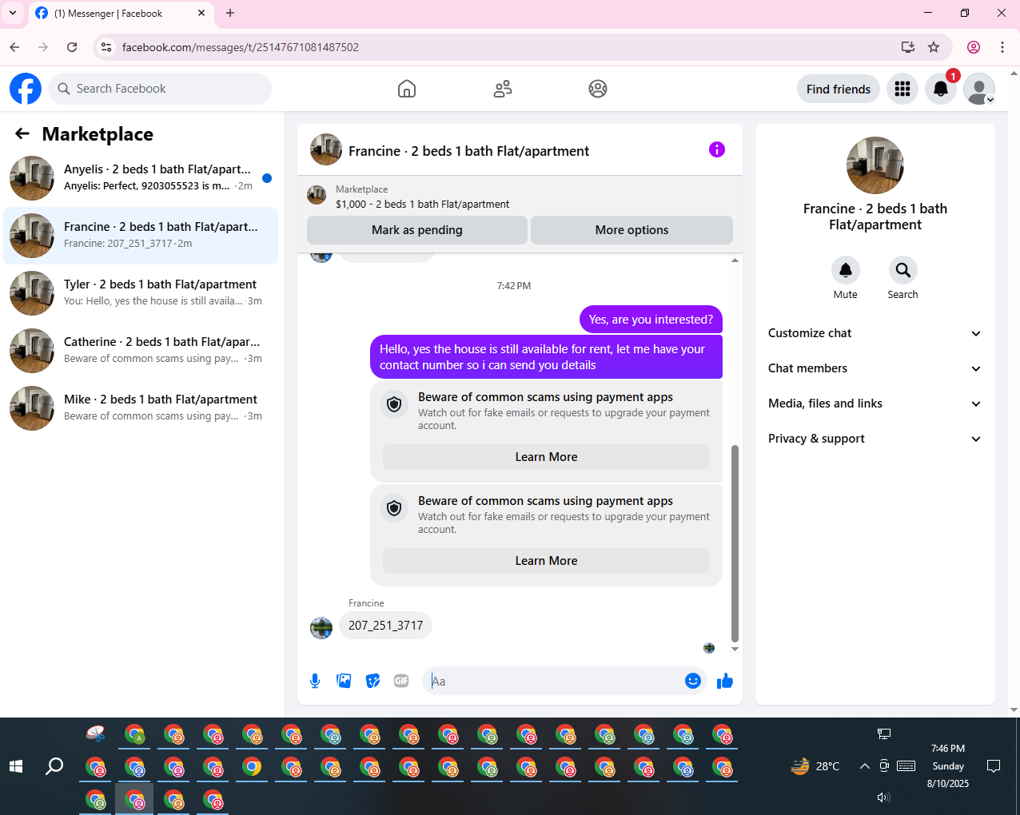This screenshot has height=815, width=1020.
Task: Click the chat scroll down arrow
Action: 735,649
